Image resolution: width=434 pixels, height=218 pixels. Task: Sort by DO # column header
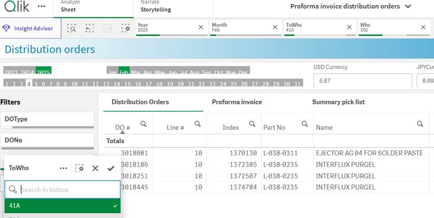tap(123, 128)
